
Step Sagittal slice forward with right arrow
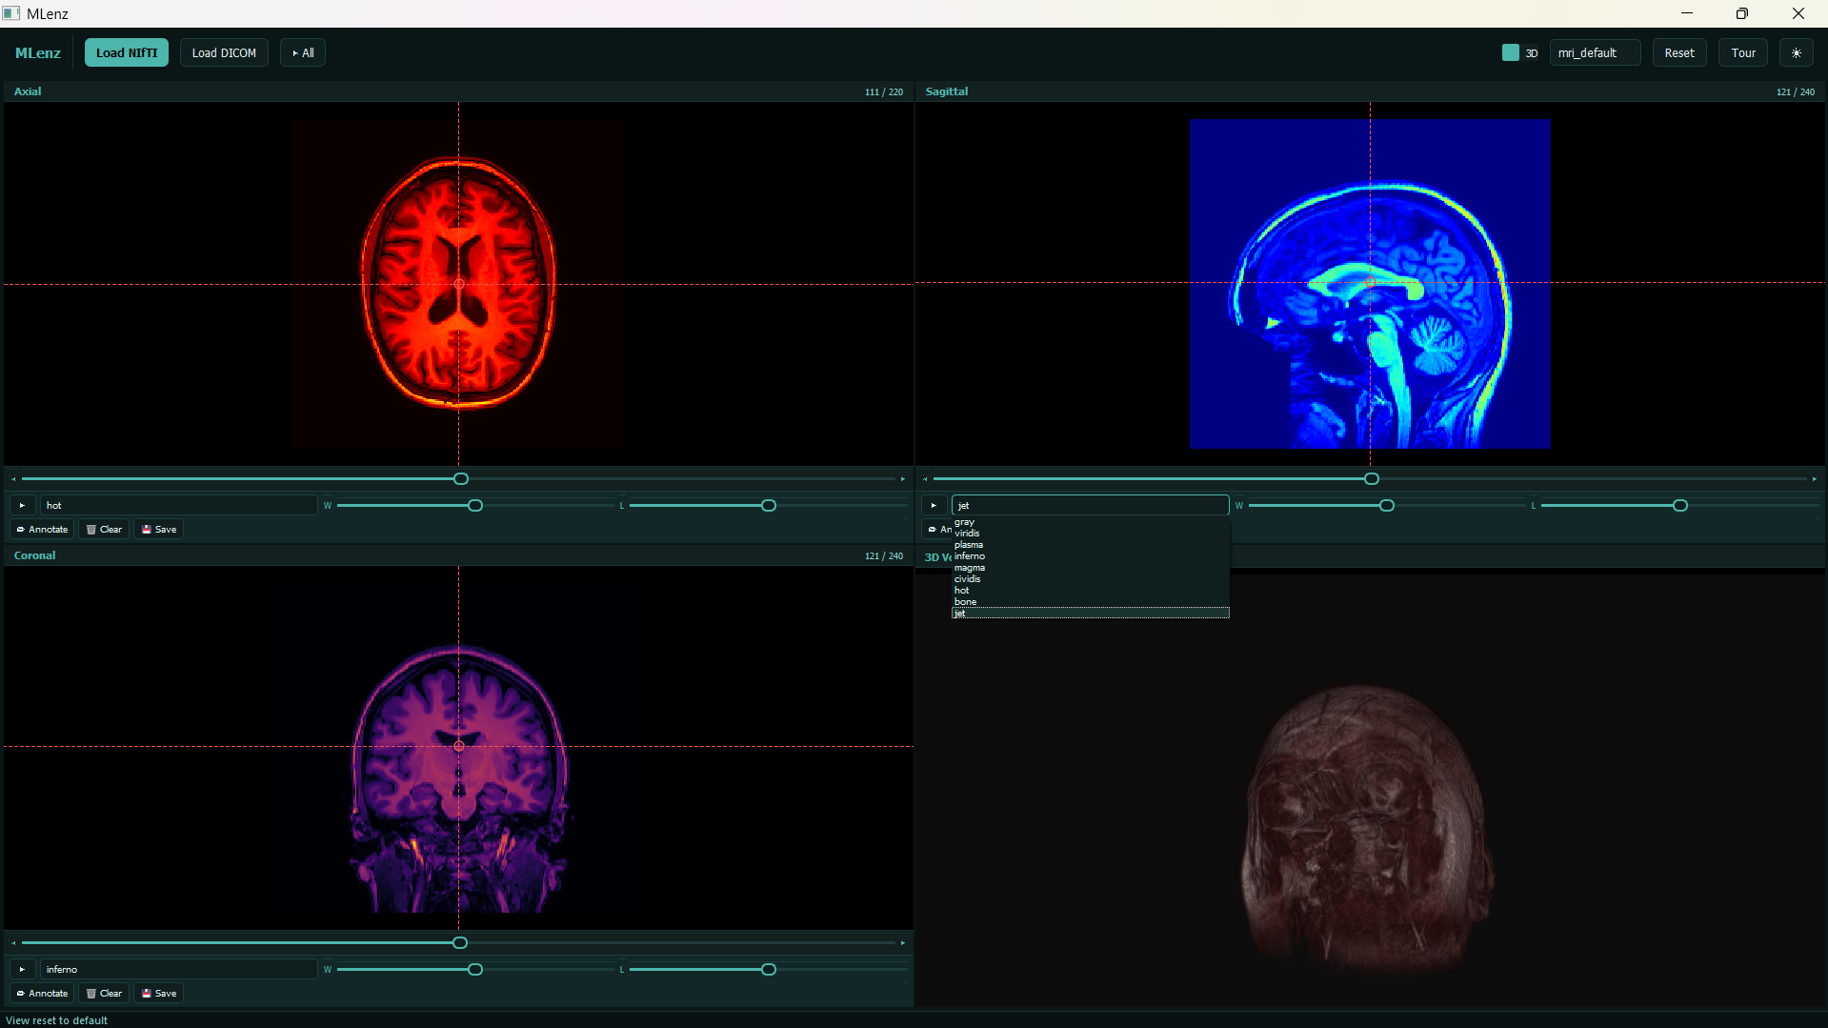click(1815, 479)
